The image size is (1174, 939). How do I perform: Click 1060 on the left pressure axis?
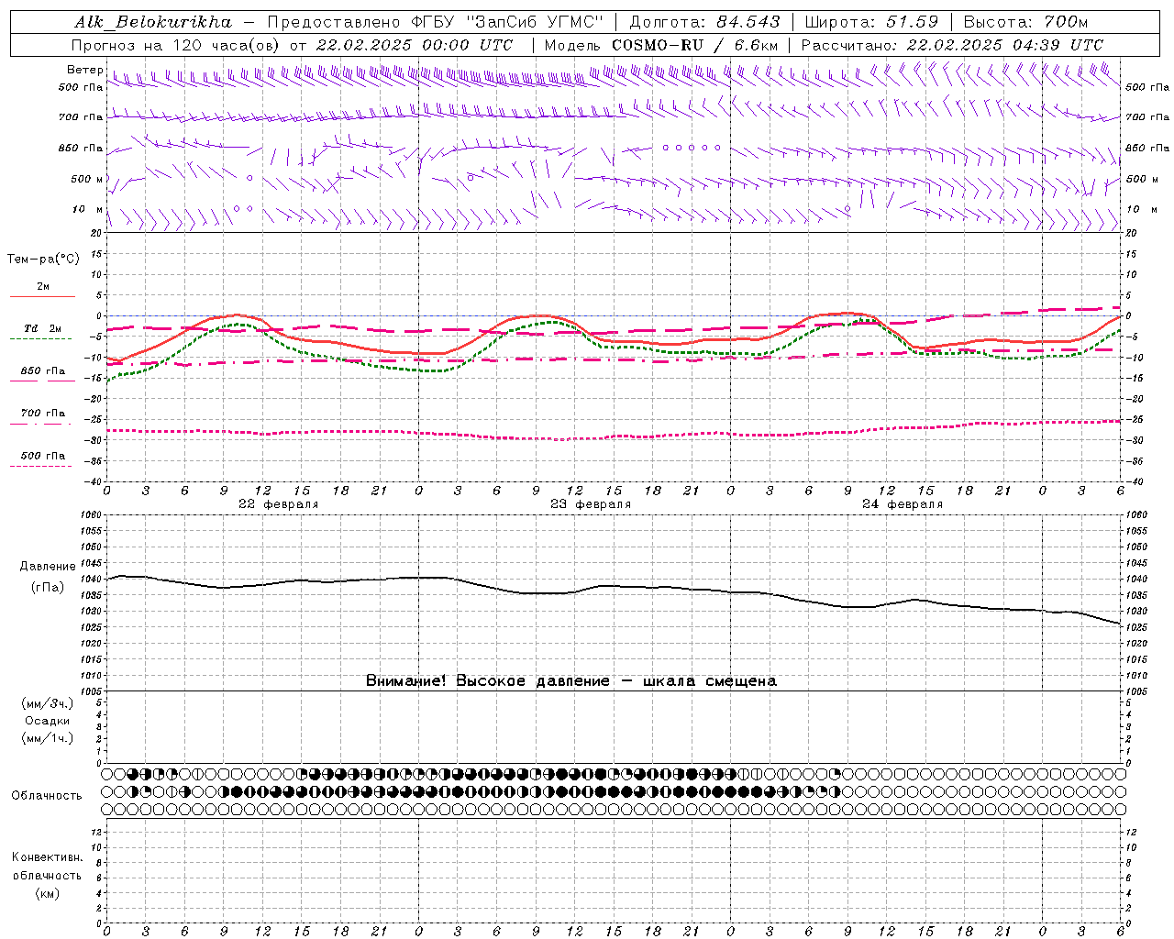click(93, 515)
